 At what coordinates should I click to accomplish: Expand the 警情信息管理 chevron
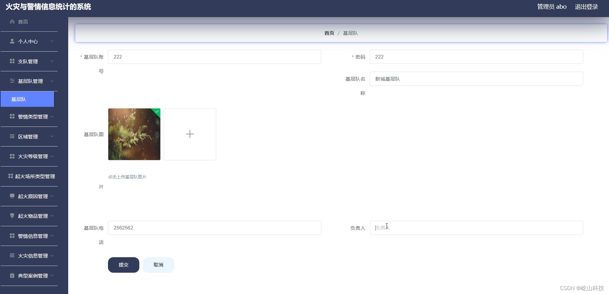point(52,236)
